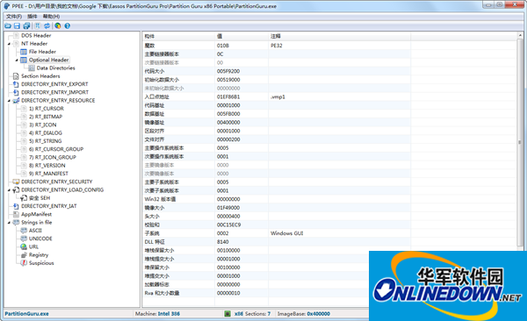Click the Open file toolbar icon
The image size is (527, 321).
(x=8, y=25)
